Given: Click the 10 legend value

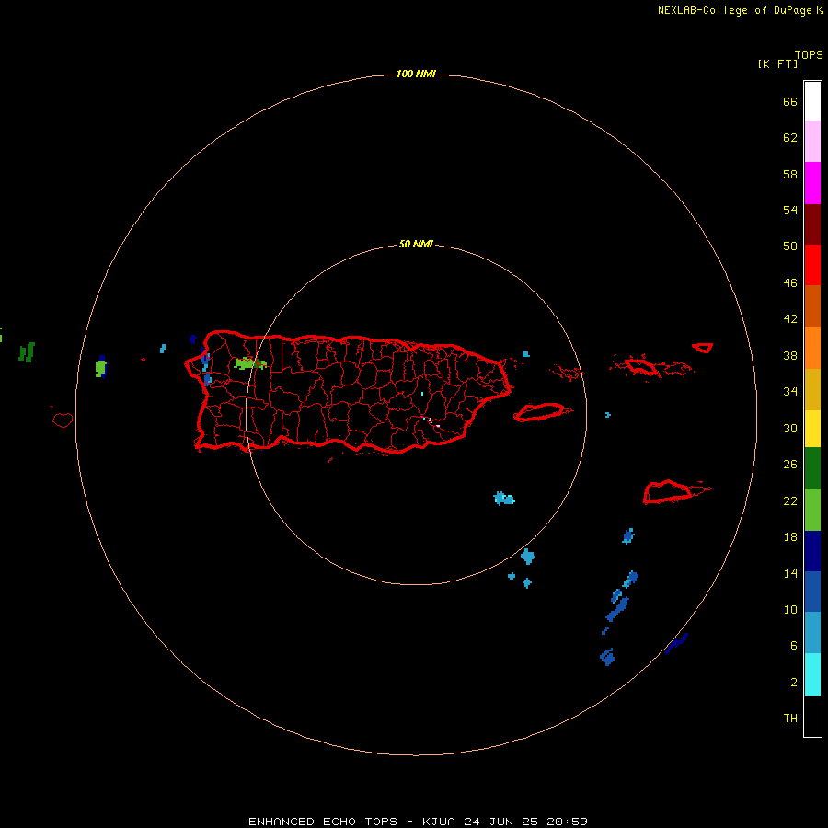Looking at the screenshot, I should [790, 609].
